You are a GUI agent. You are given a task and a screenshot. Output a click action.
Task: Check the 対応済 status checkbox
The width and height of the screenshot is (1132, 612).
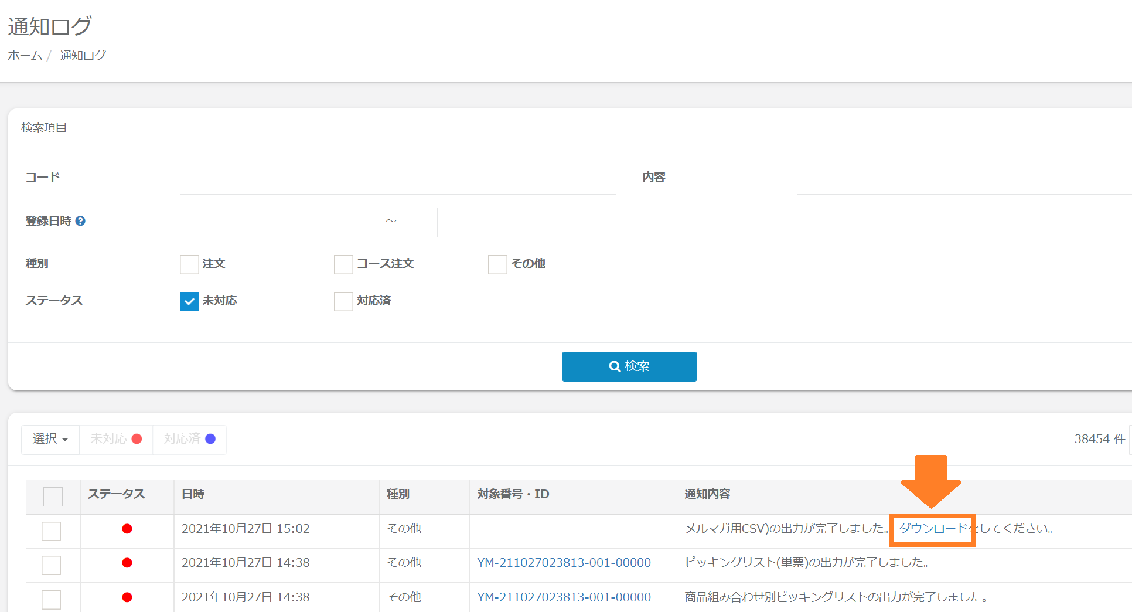point(343,301)
